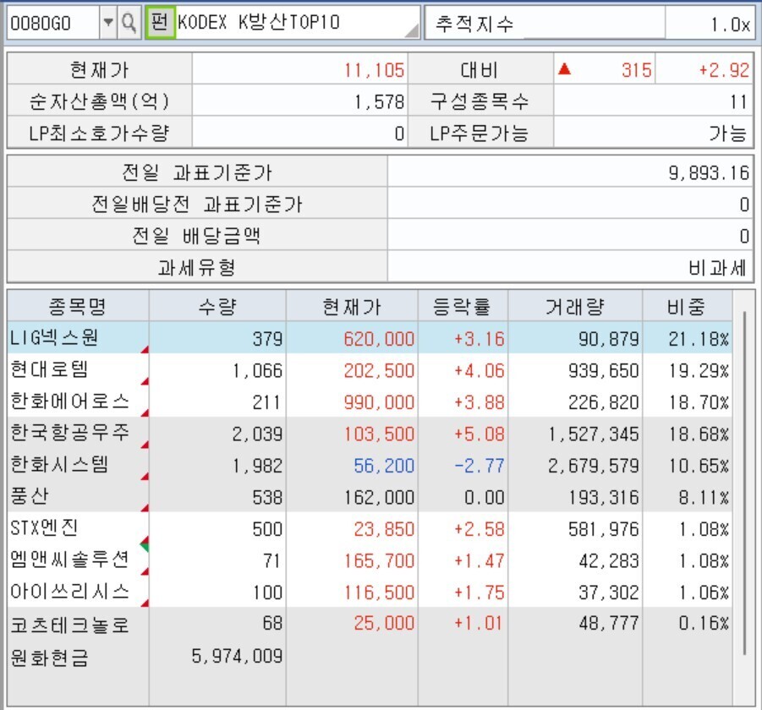Screen dimensions: 762x710
Task: Click the 구성종목수 value 11
Action: [738, 102]
